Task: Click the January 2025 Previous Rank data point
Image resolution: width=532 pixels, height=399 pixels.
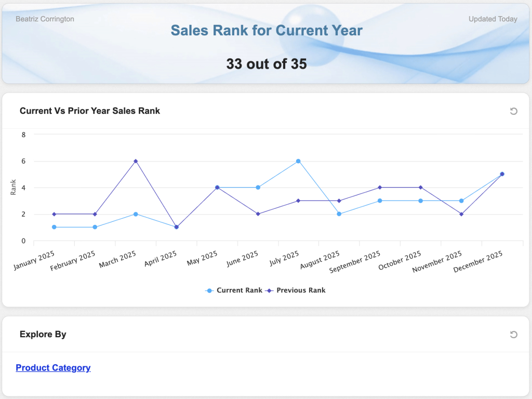Action: (54, 214)
